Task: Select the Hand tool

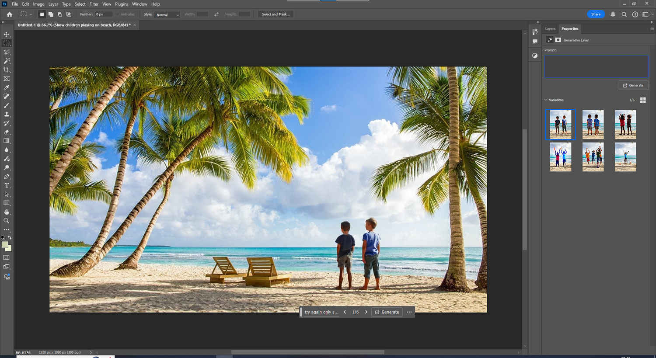Action: click(7, 212)
